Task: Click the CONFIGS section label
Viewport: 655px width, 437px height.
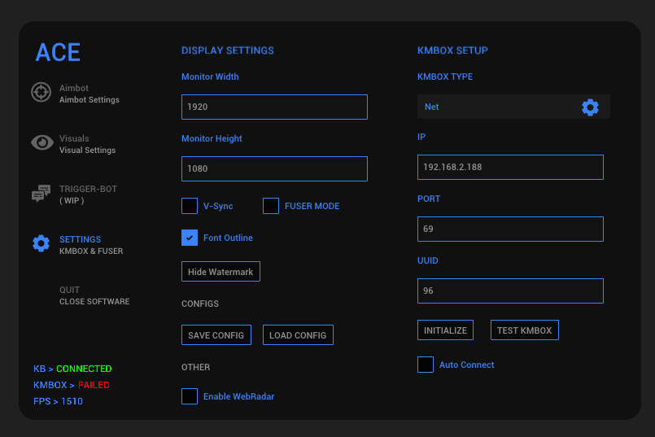Action: click(199, 304)
